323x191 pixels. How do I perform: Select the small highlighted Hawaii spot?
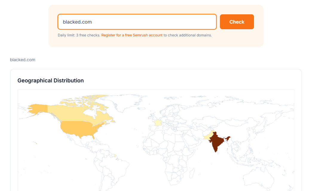(36, 143)
